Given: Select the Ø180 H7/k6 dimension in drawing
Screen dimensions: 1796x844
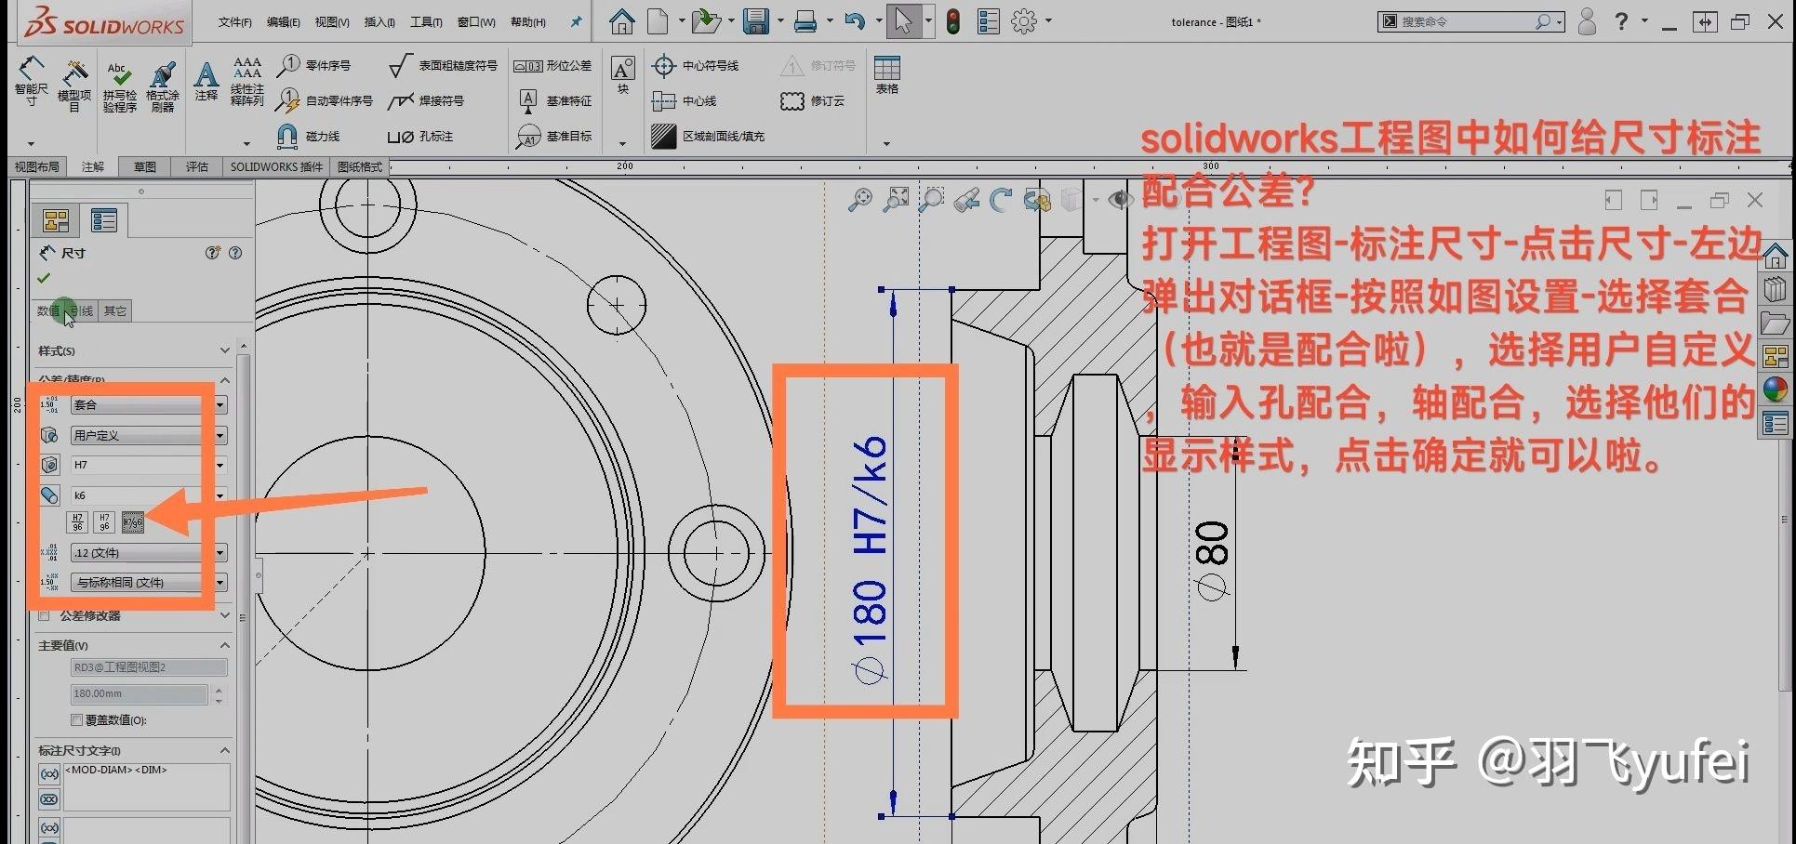Looking at the screenshot, I should pos(871,559).
